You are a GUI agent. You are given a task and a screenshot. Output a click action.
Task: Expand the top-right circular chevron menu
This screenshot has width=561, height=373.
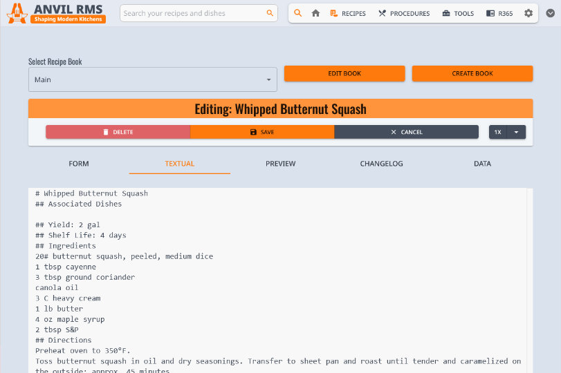click(x=551, y=13)
